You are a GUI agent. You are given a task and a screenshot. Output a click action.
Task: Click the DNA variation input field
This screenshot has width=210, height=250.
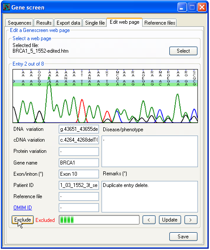click(79, 129)
